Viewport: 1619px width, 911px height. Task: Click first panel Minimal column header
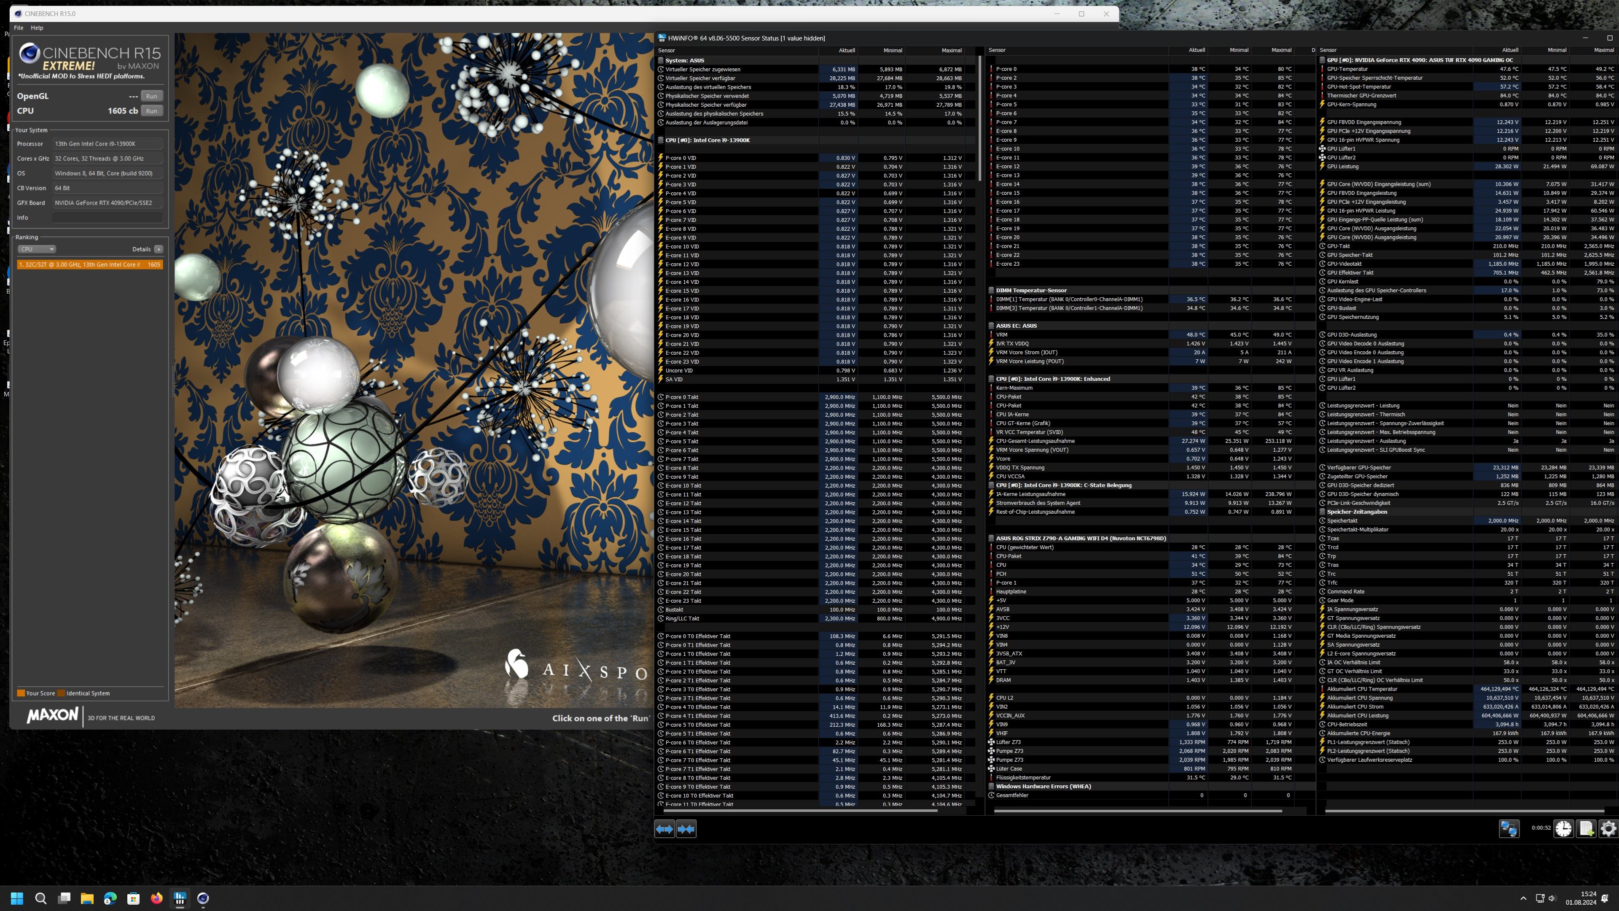881,50
